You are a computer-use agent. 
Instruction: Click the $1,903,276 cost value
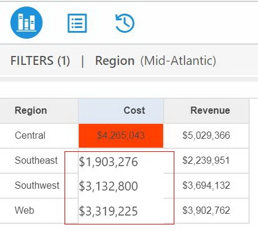point(108,162)
